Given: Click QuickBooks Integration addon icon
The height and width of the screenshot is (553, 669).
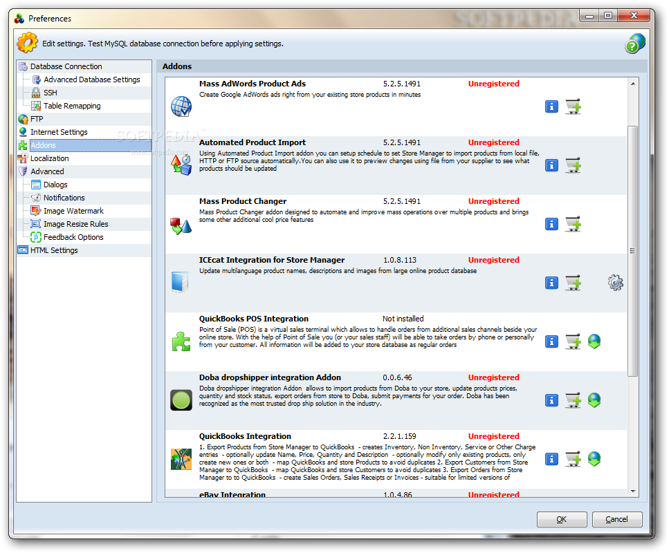Looking at the screenshot, I should (x=181, y=459).
